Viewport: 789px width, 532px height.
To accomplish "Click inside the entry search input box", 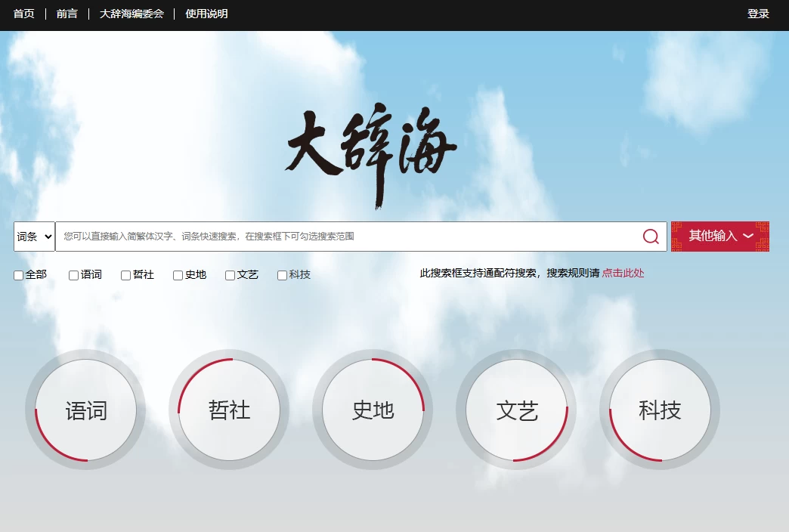I will click(x=340, y=236).
